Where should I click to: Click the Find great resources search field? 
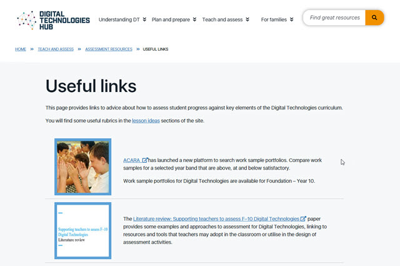pos(334,18)
